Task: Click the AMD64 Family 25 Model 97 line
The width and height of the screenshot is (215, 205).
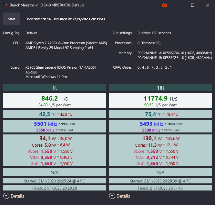Action: click(59, 48)
